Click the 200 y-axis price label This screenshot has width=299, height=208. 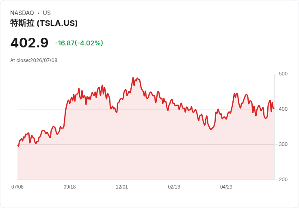coord(283,180)
